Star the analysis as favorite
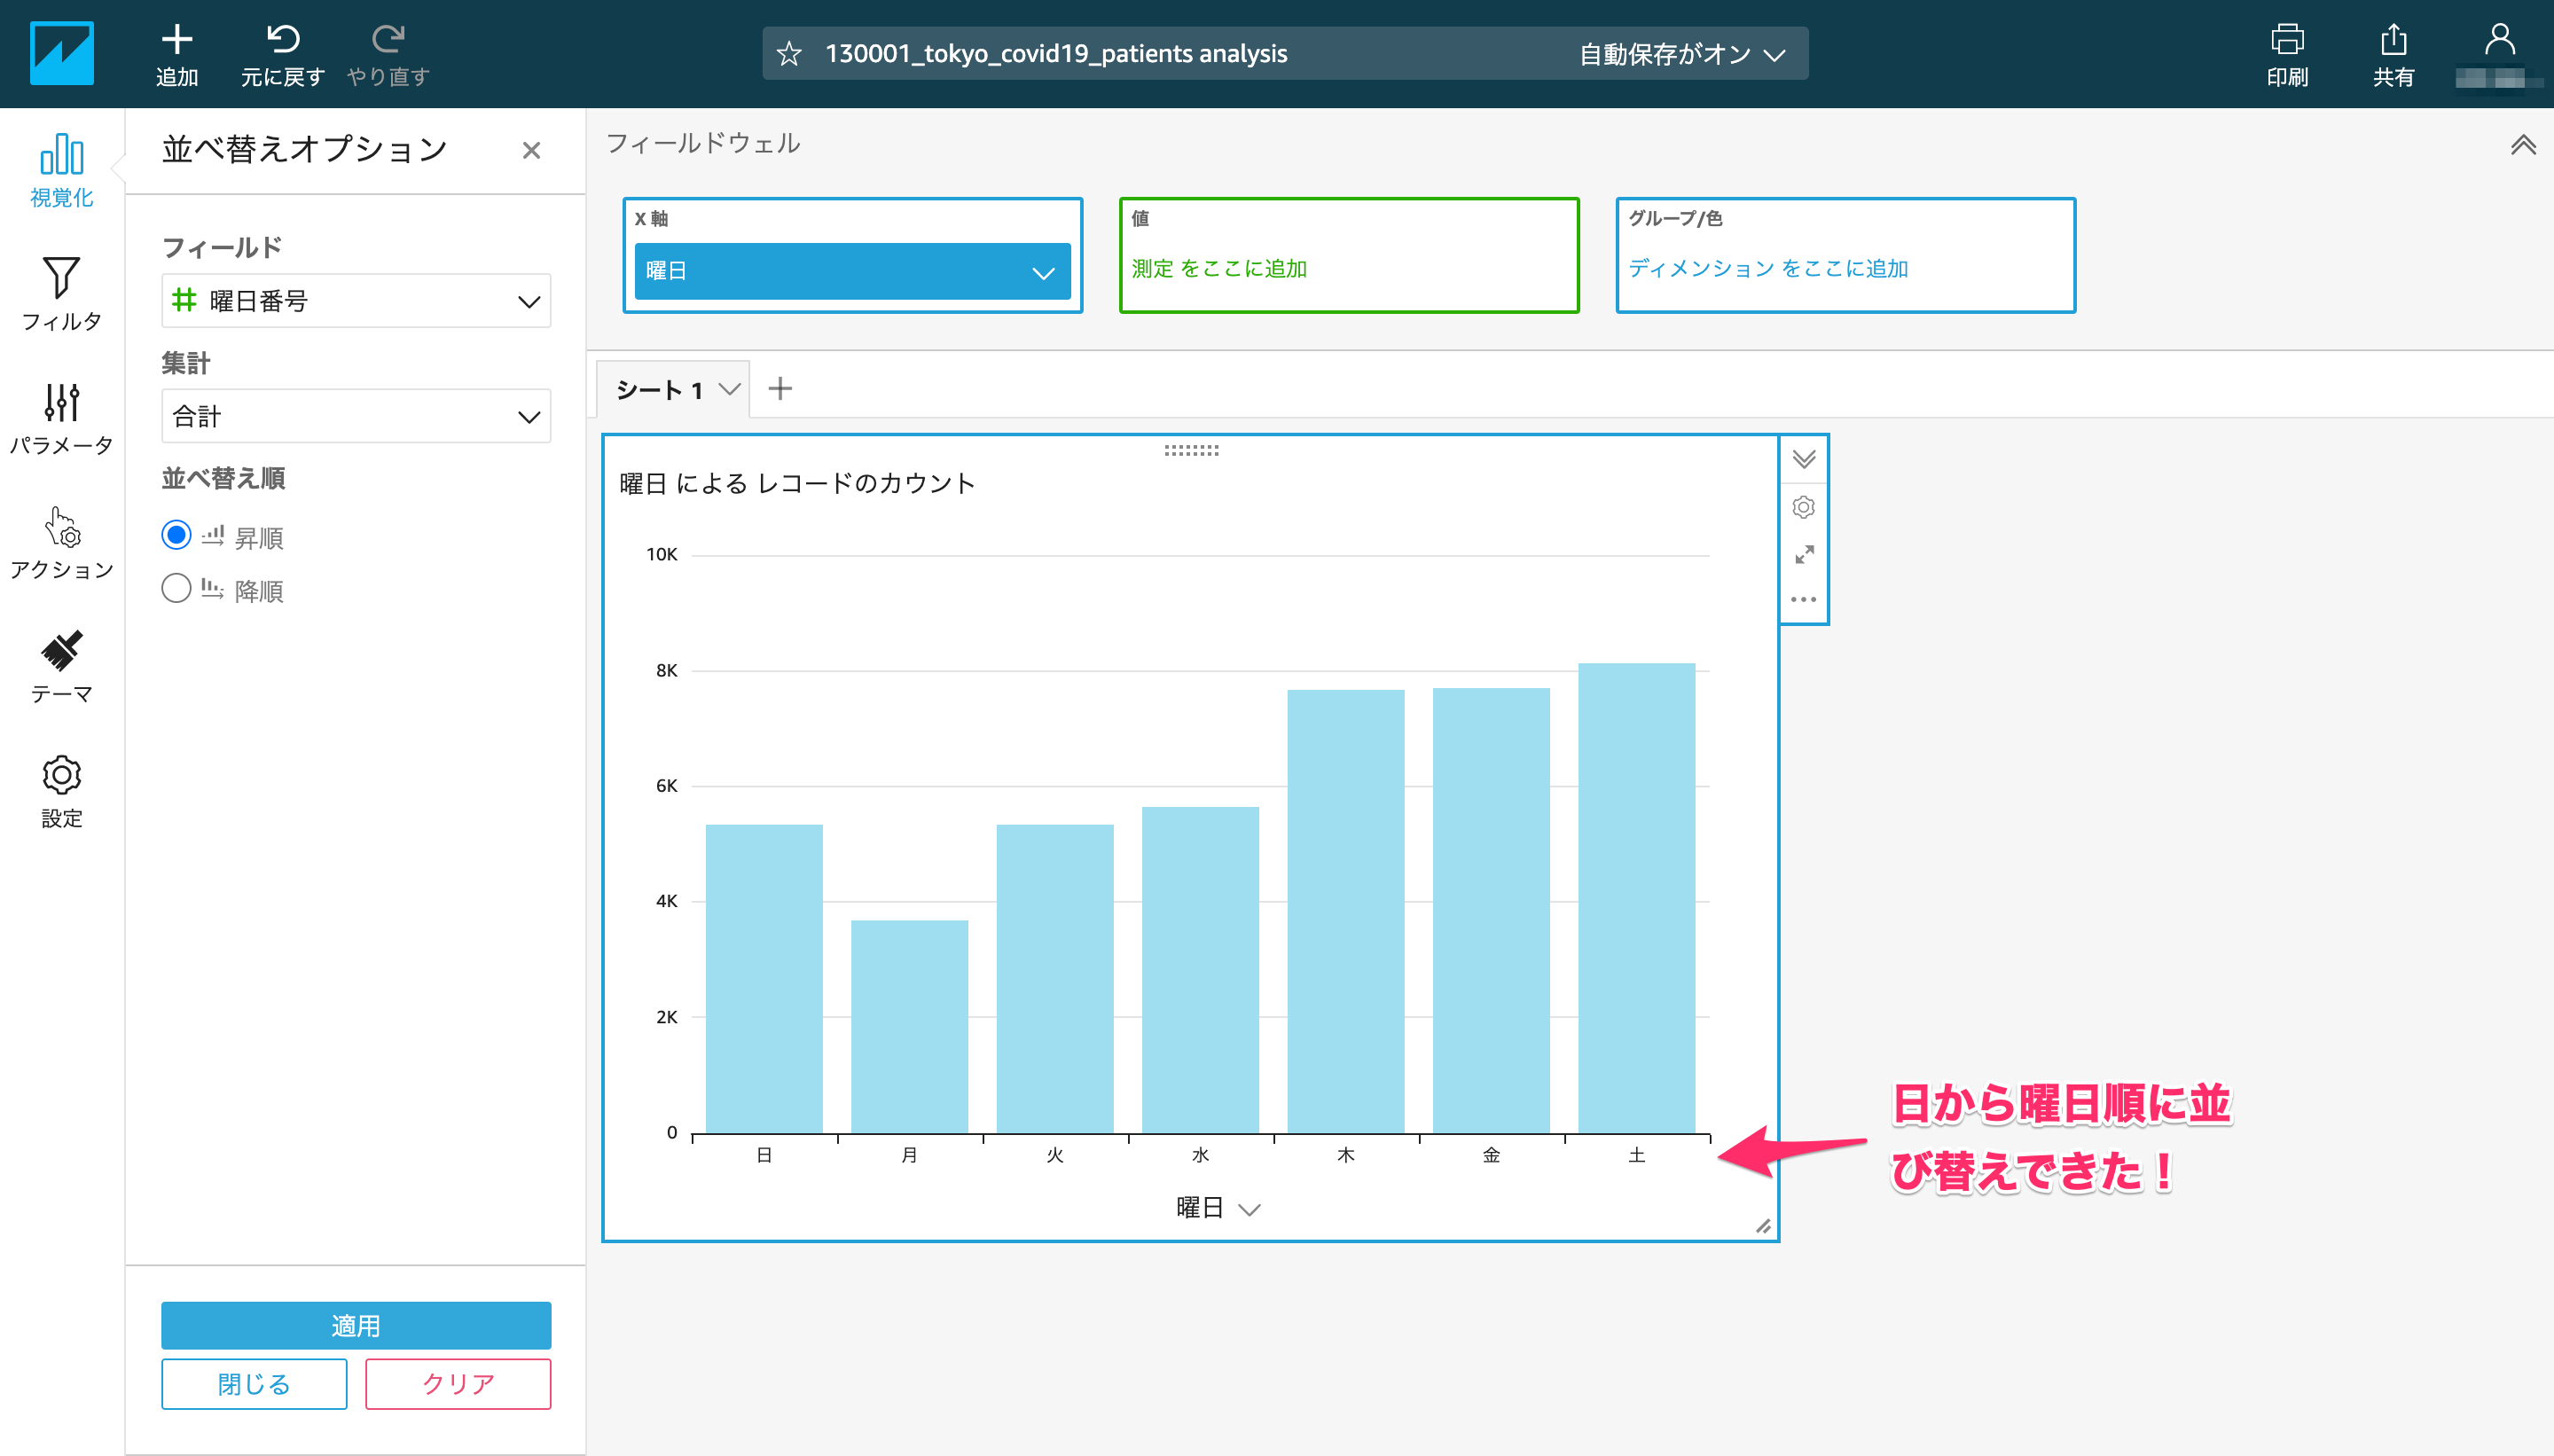2554x1456 pixels. (789, 54)
